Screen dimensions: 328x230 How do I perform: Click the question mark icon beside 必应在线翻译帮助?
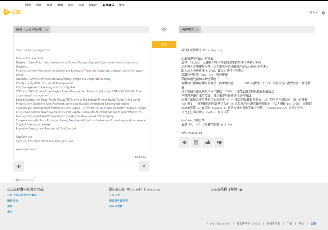point(241,190)
